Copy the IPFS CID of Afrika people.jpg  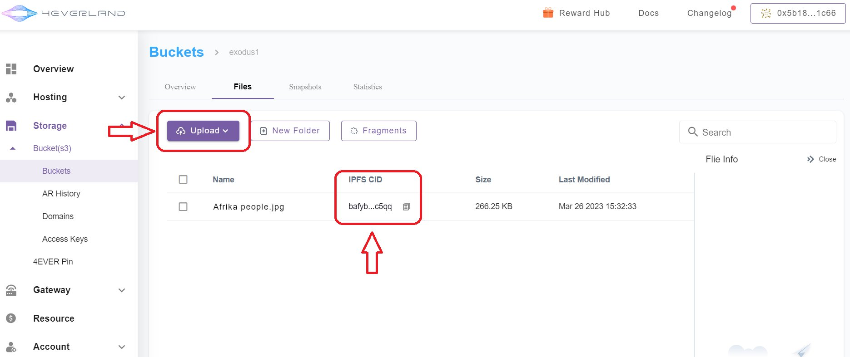click(x=406, y=207)
